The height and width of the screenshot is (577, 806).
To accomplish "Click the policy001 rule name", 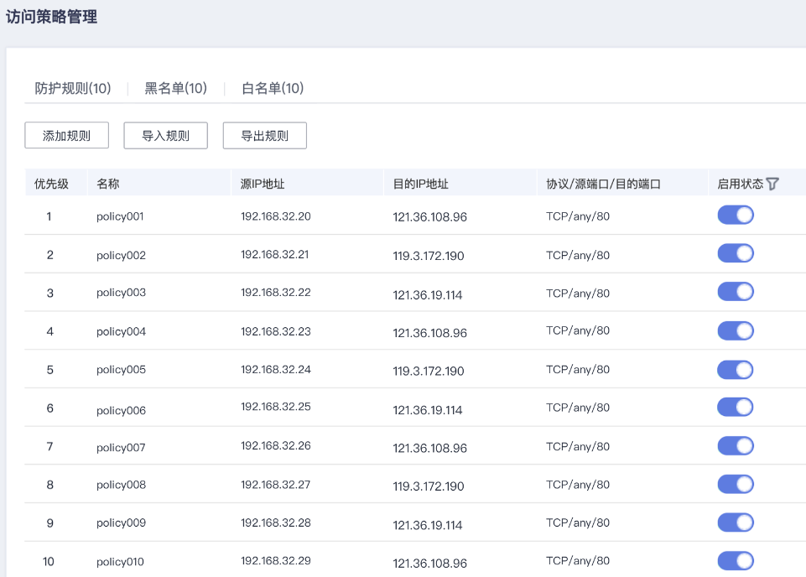I will [121, 216].
